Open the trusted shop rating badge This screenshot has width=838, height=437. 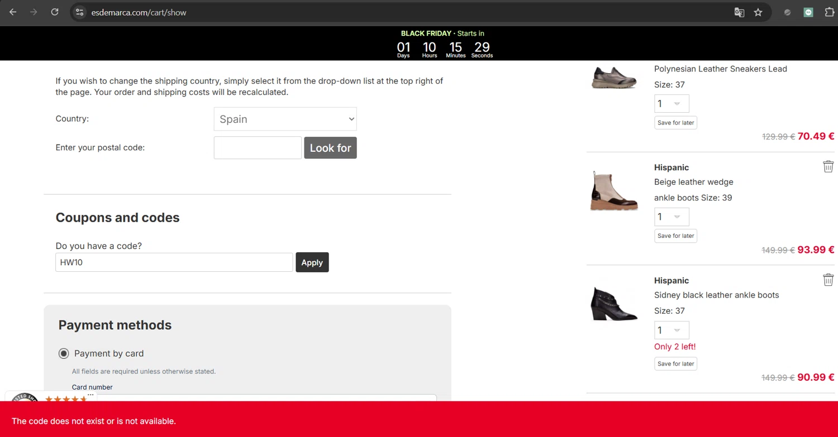coord(50,397)
